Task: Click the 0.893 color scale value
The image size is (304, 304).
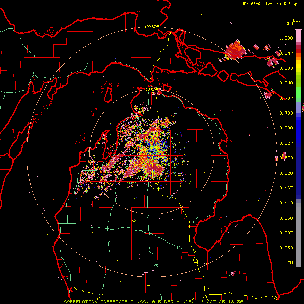Action: [x=286, y=68]
